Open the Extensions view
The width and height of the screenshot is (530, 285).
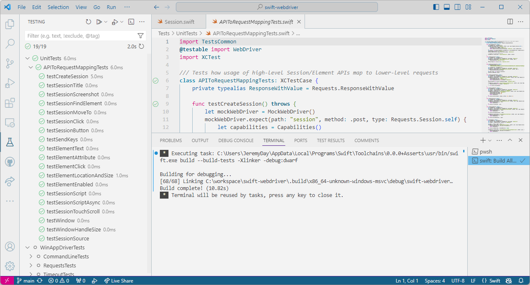(10, 103)
